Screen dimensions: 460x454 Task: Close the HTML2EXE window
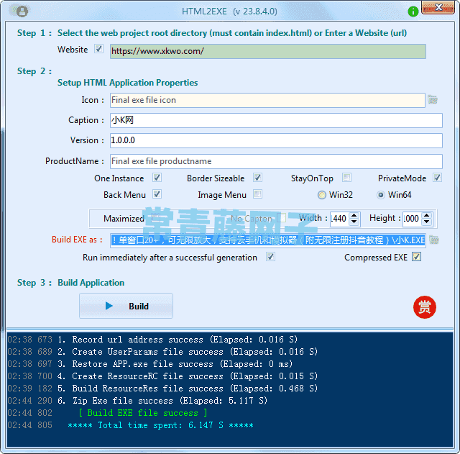pos(438,7)
